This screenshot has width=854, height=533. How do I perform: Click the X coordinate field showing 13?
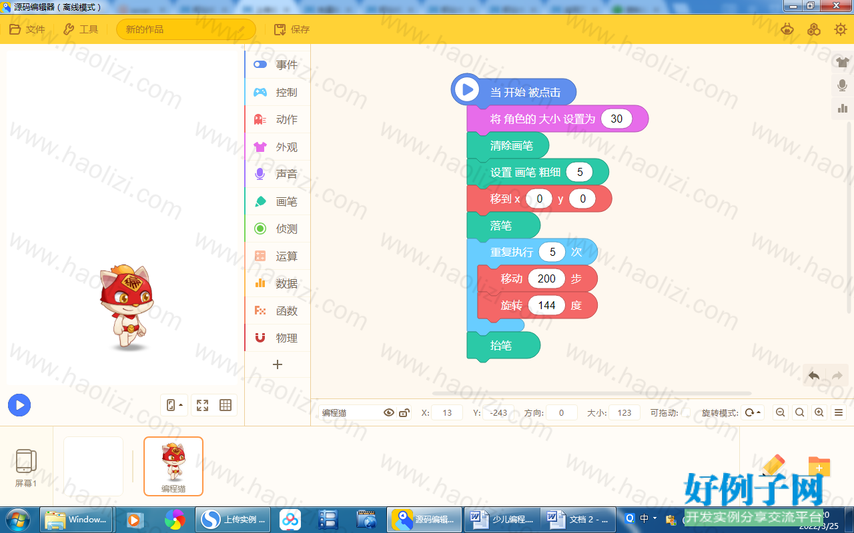click(x=447, y=412)
